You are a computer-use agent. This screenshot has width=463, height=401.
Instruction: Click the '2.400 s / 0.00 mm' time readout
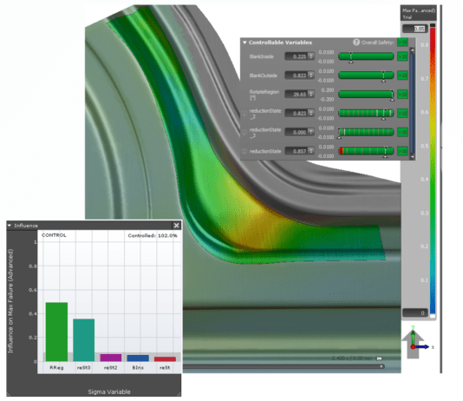click(x=352, y=358)
